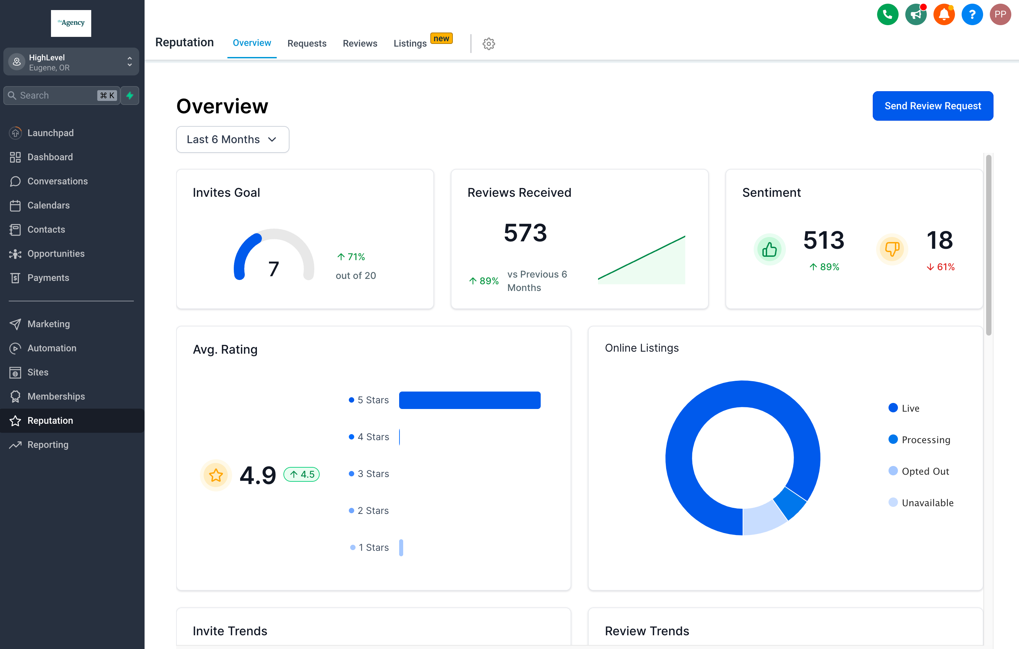Click the 4 Stars label
This screenshot has width=1019, height=649.
click(x=373, y=437)
